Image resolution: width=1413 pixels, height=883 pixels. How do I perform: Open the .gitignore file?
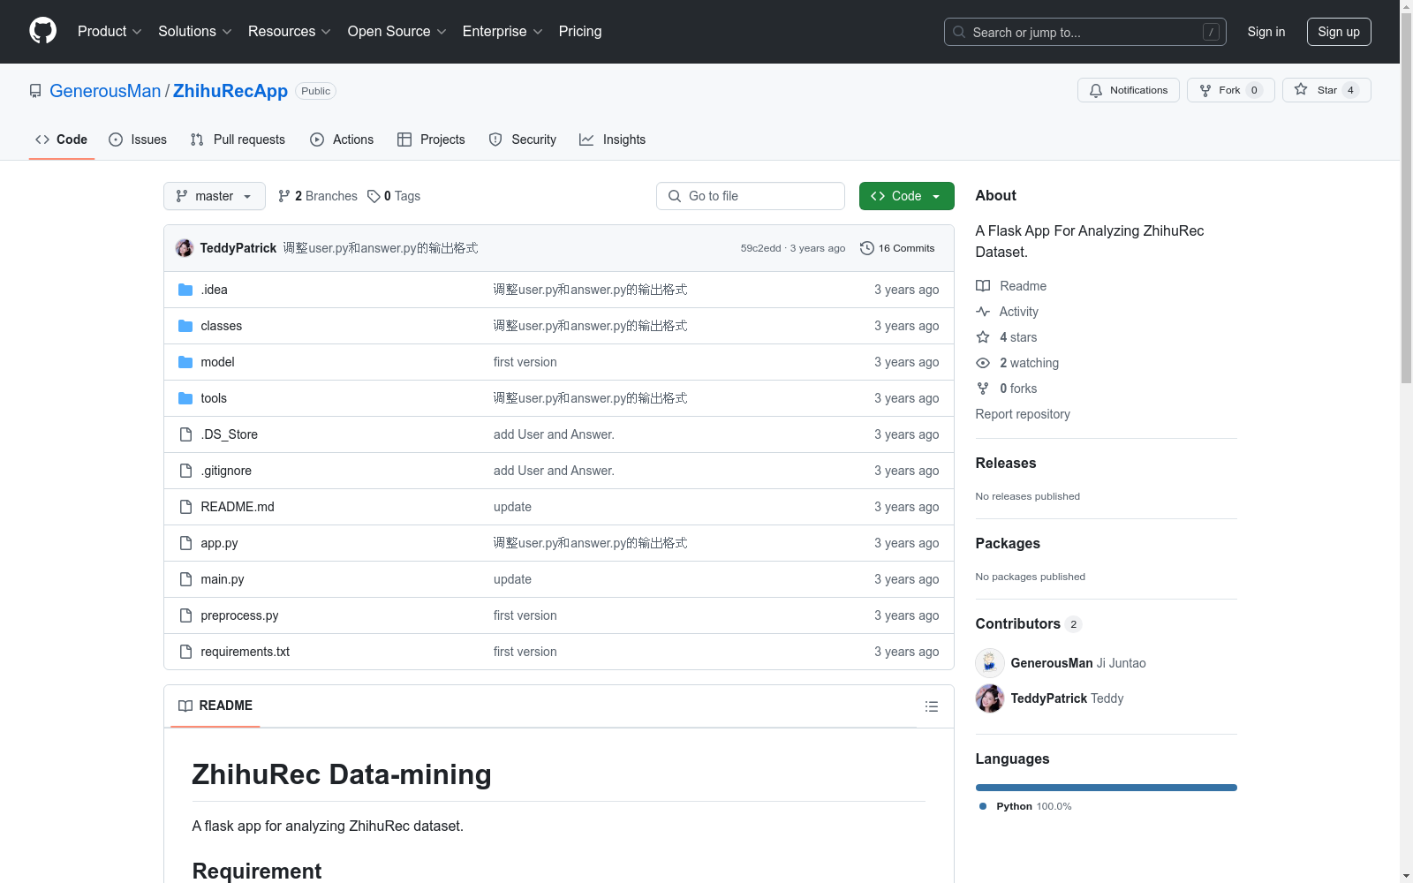click(226, 471)
